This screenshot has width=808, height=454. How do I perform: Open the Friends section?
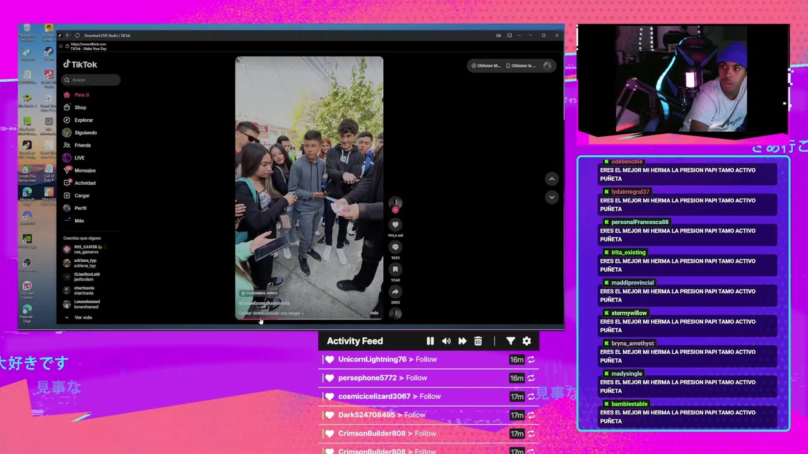point(77,145)
